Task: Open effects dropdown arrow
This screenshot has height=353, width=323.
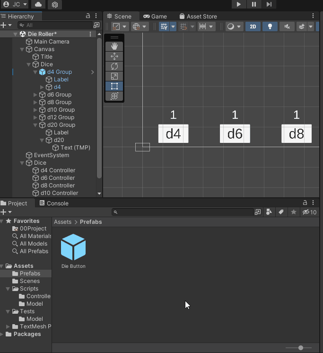Action: click(x=311, y=26)
